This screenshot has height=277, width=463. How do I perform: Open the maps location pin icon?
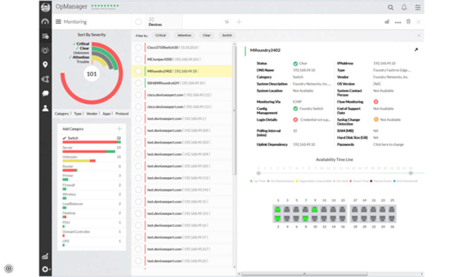click(46, 65)
